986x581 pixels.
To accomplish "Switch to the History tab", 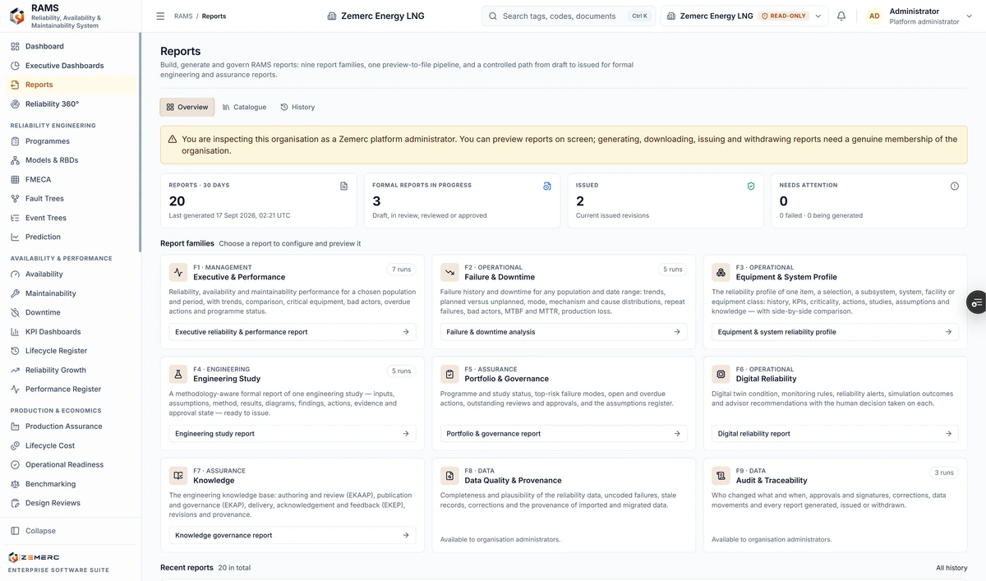I will pos(297,107).
